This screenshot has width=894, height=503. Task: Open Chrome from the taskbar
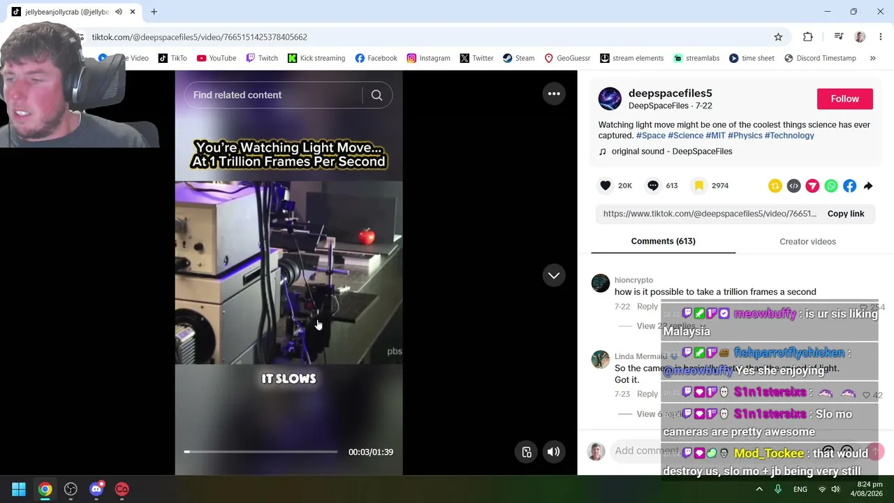tap(45, 489)
